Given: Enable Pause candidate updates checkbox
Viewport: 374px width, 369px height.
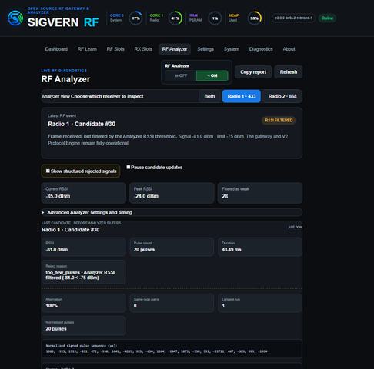Looking at the screenshot, I should (129, 167).
